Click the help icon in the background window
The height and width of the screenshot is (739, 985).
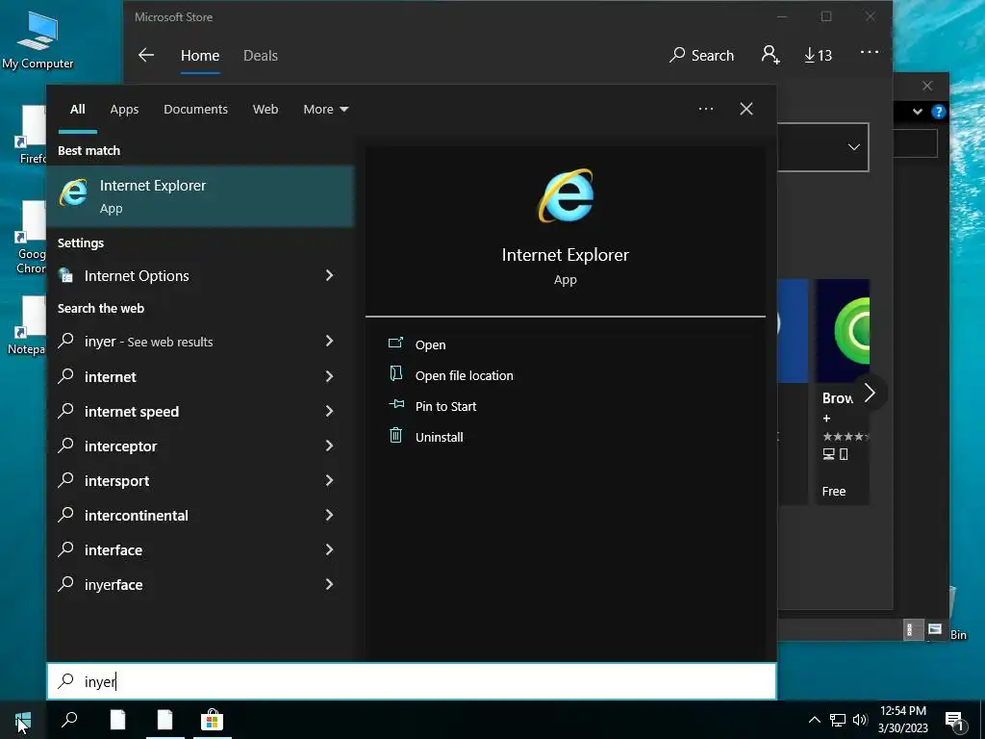(x=939, y=112)
